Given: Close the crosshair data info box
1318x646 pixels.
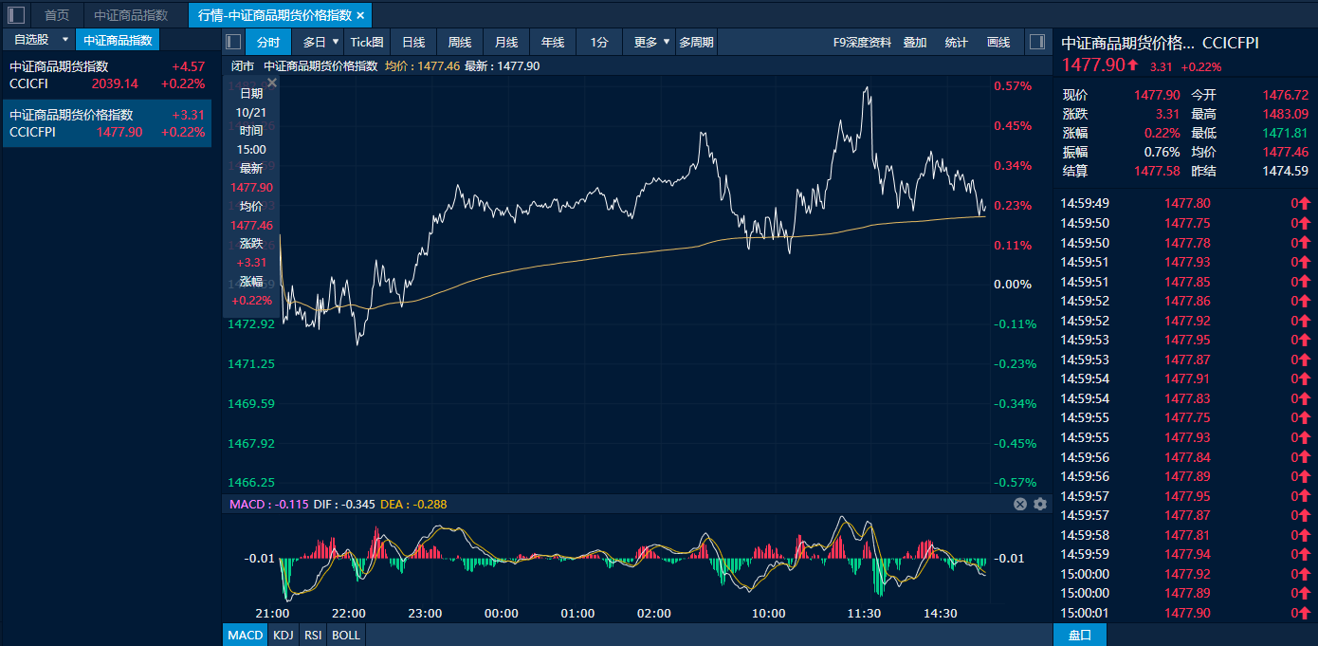Looking at the screenshot, I should pyautogui.click(x=272, y=83).
